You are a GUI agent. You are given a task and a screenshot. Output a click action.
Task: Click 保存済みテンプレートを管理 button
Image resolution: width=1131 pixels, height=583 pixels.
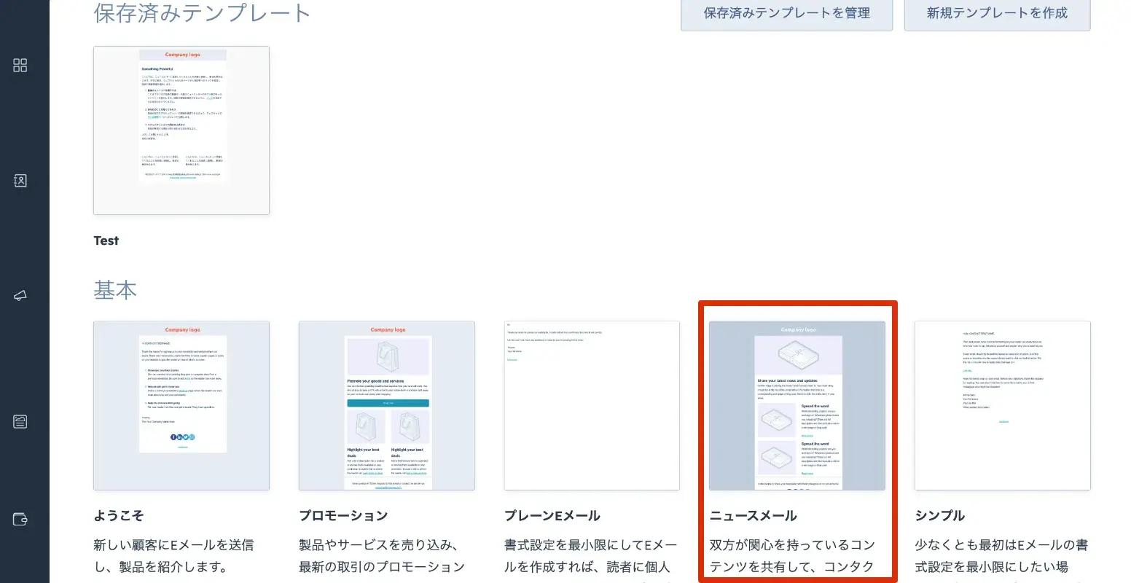click(x=787, y=13)
